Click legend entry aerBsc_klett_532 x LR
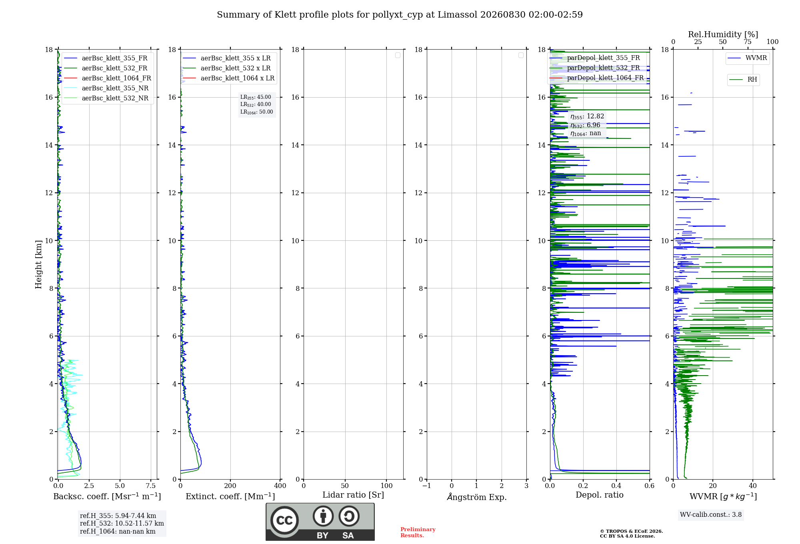 (227, 68)
